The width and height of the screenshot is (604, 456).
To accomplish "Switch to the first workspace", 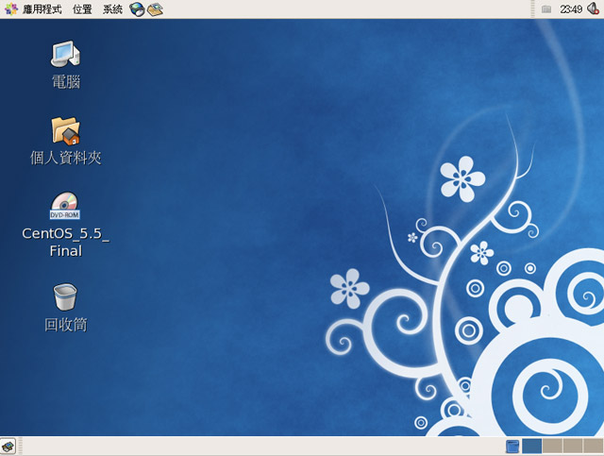I will 532,446.
